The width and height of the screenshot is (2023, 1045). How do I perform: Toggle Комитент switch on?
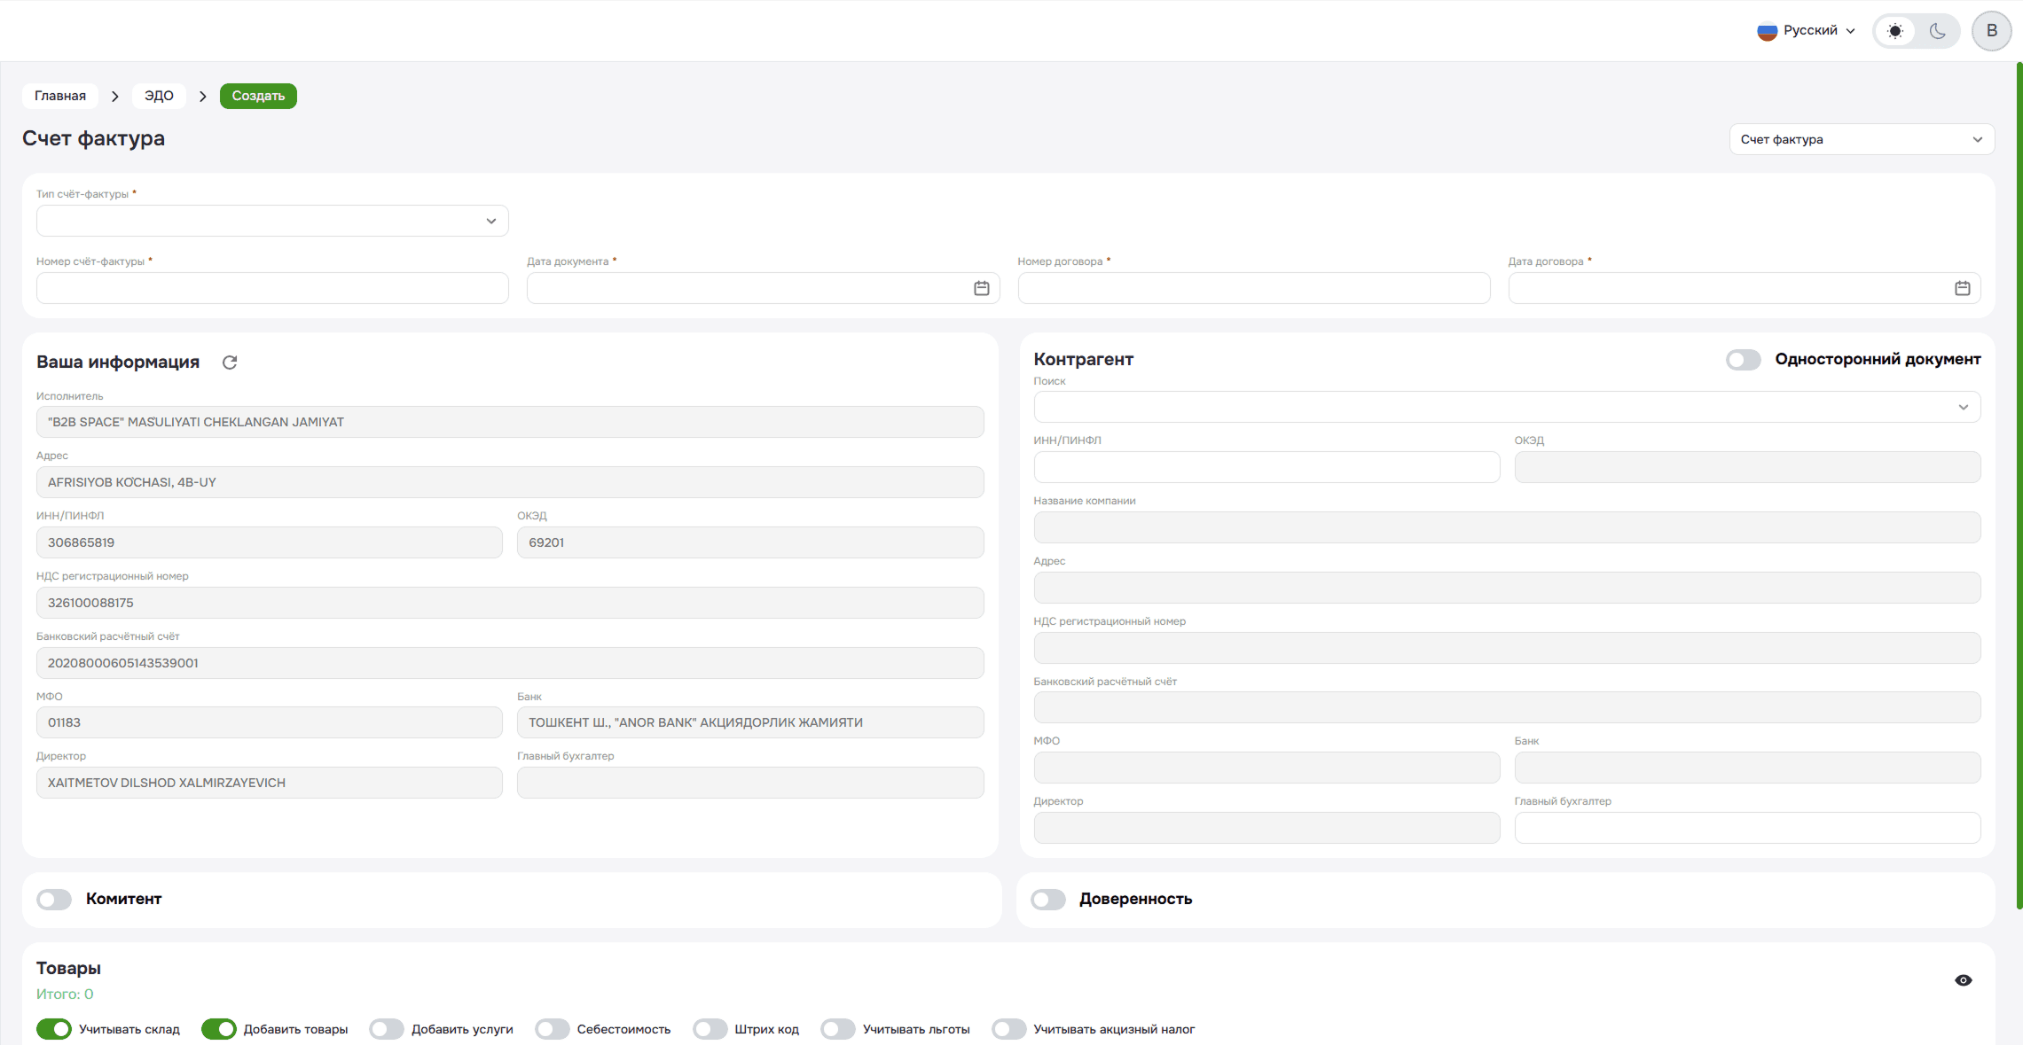click(54, 899)
